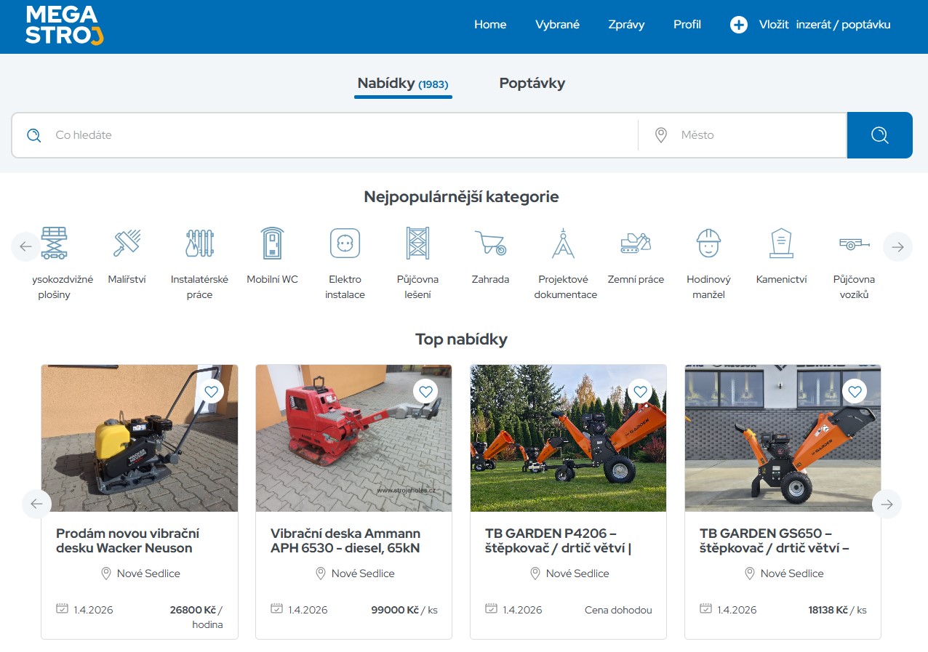Open the orange chippers on grass photo
This screenshot has width=928, height=652.
pos(568,438)
